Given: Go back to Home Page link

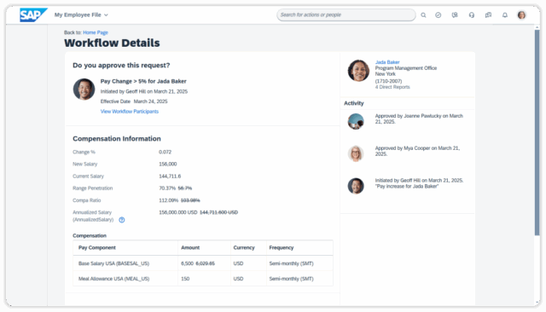Looking at the screenshot, I should [96, 32].
